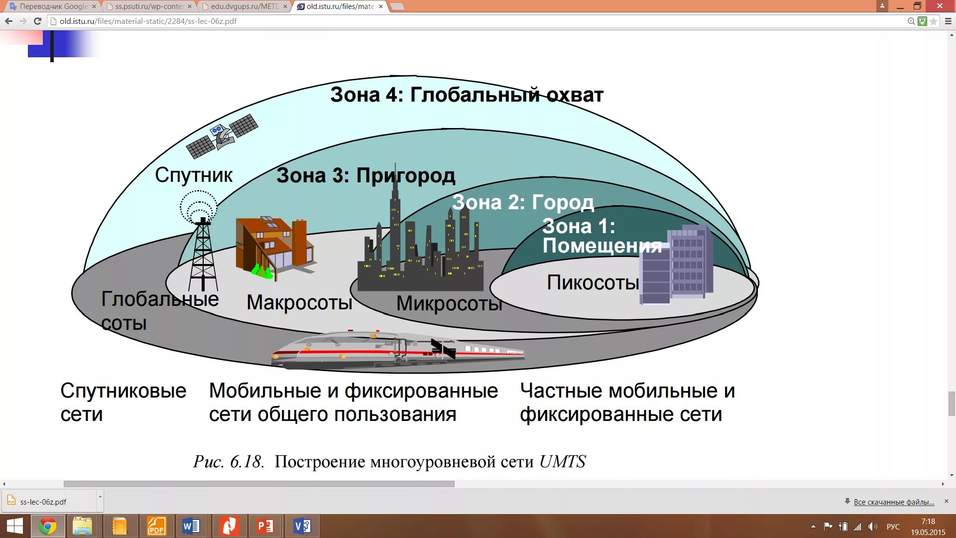Image resolution: width=956 pixels, height=538 pixels.
Task: Bookmark this page with the star icon
Action: [934, 21]
